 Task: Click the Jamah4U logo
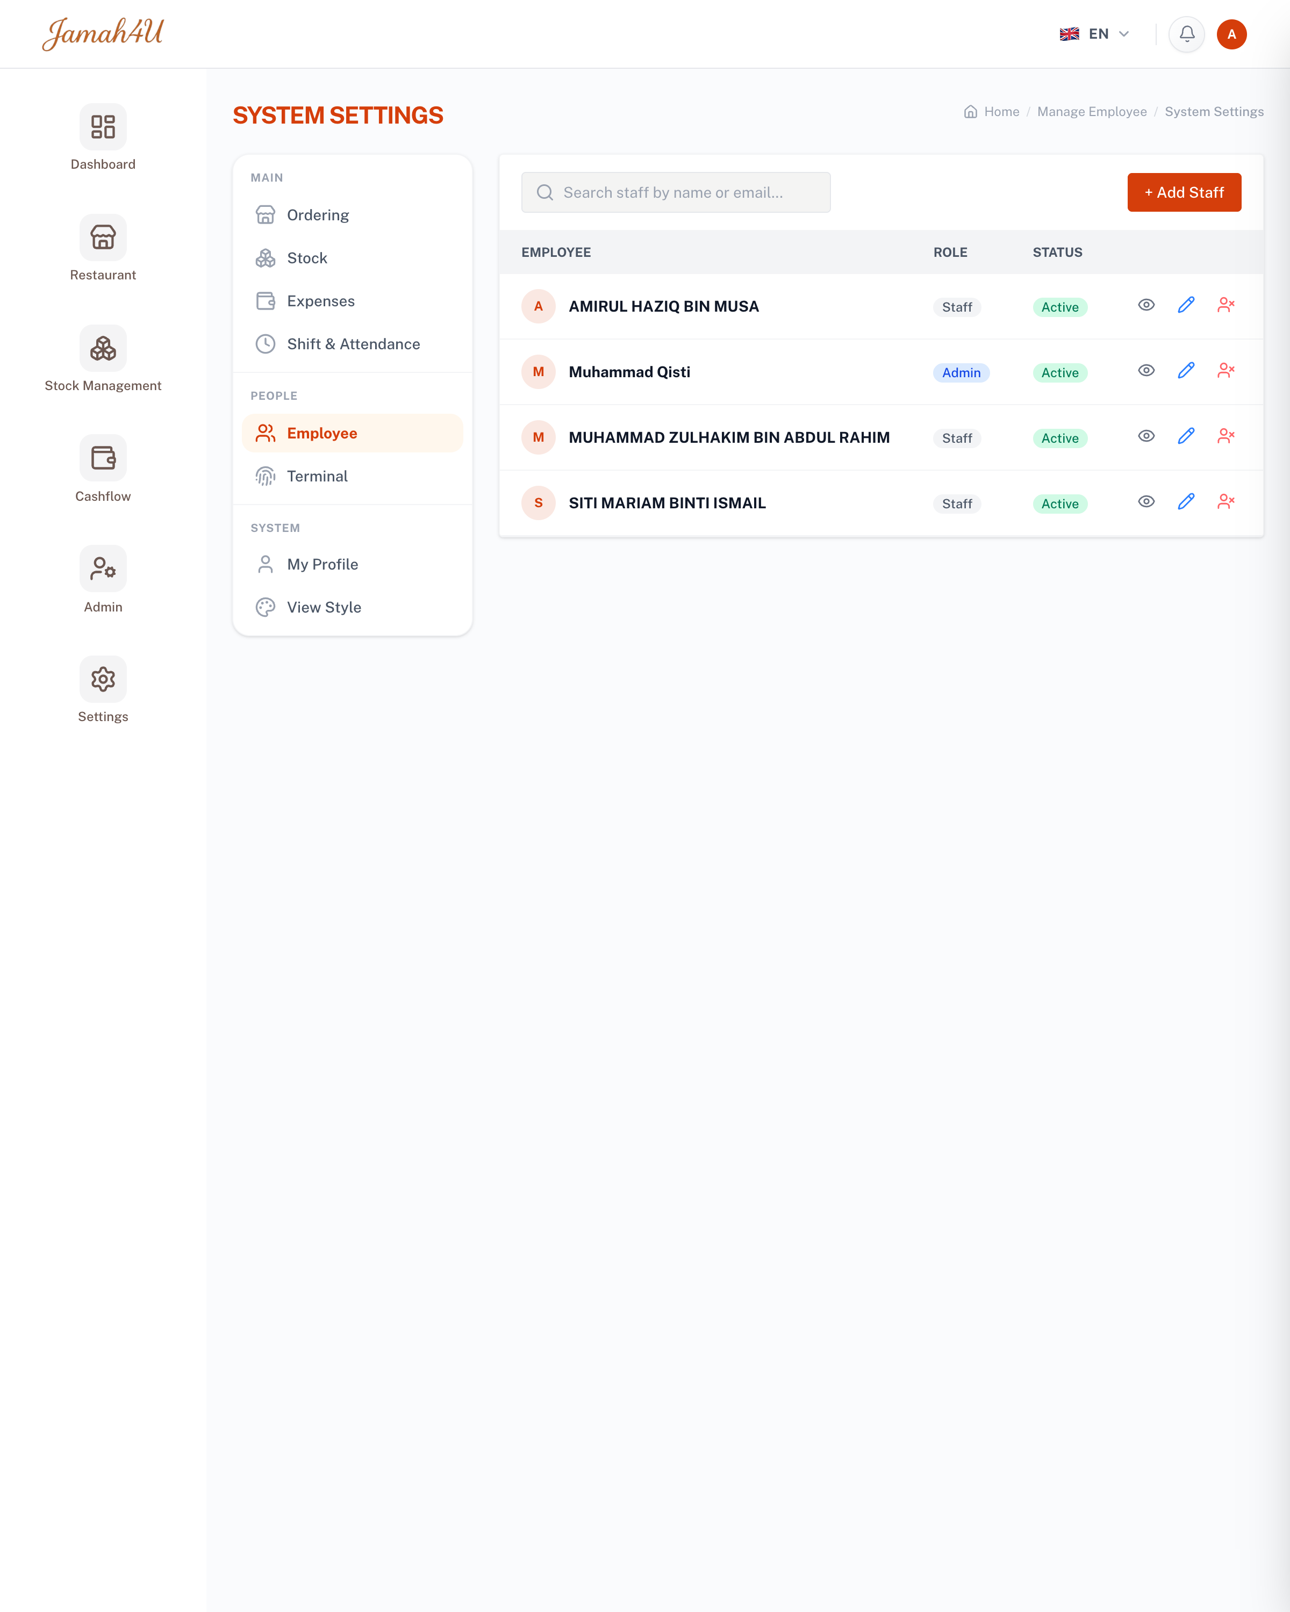[103, 34]
